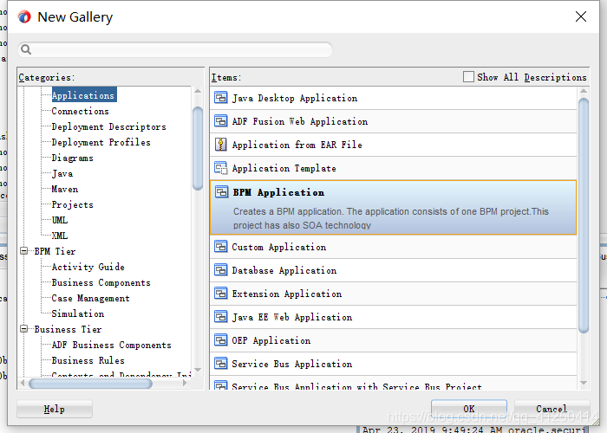
Task: Click the Java Desktop Application icon
Action: pos(220,98)
